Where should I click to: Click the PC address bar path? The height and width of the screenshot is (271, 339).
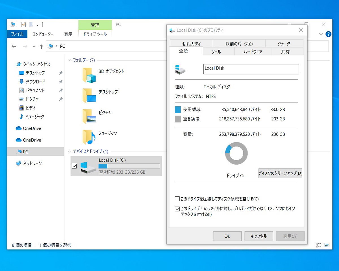(62, 46)
